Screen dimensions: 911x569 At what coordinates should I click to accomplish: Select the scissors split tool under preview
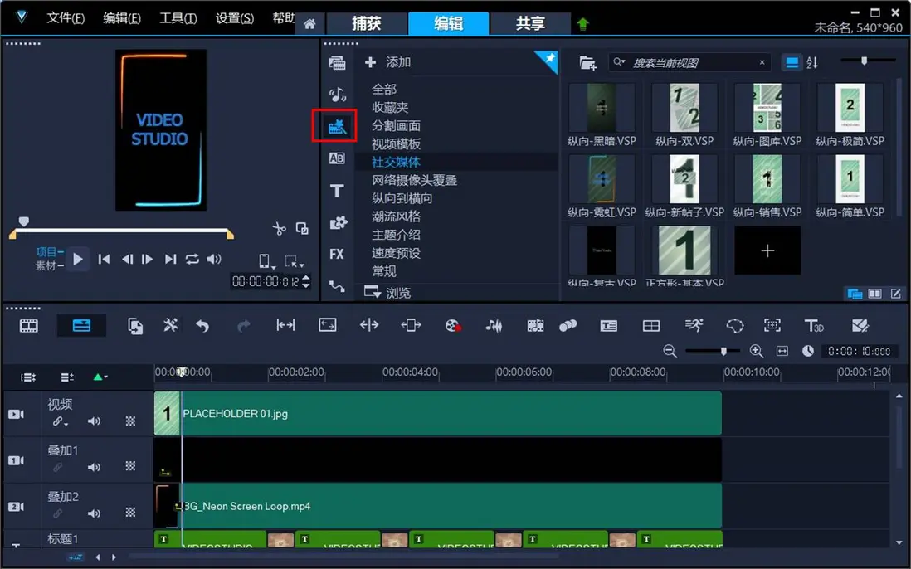tap(280, 226)
